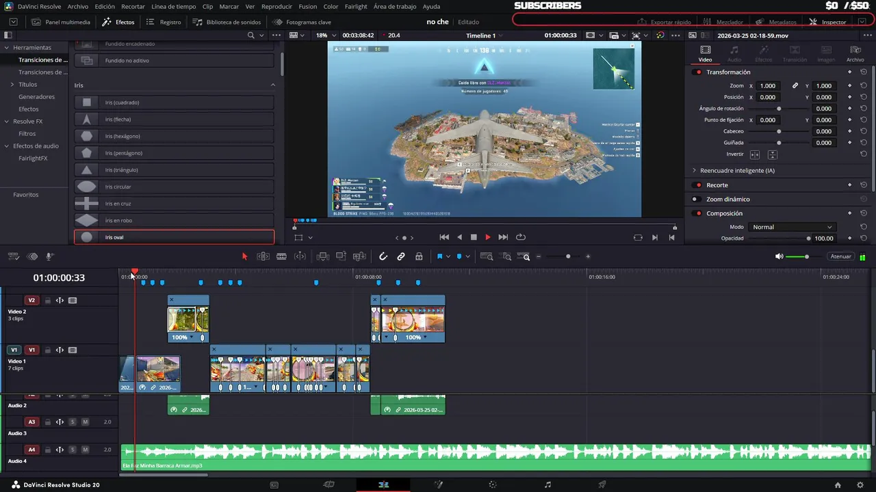This screenshot has width=876, height=492.
Task: Mute the Audio 3 track
Action: [x=86, y=422]
